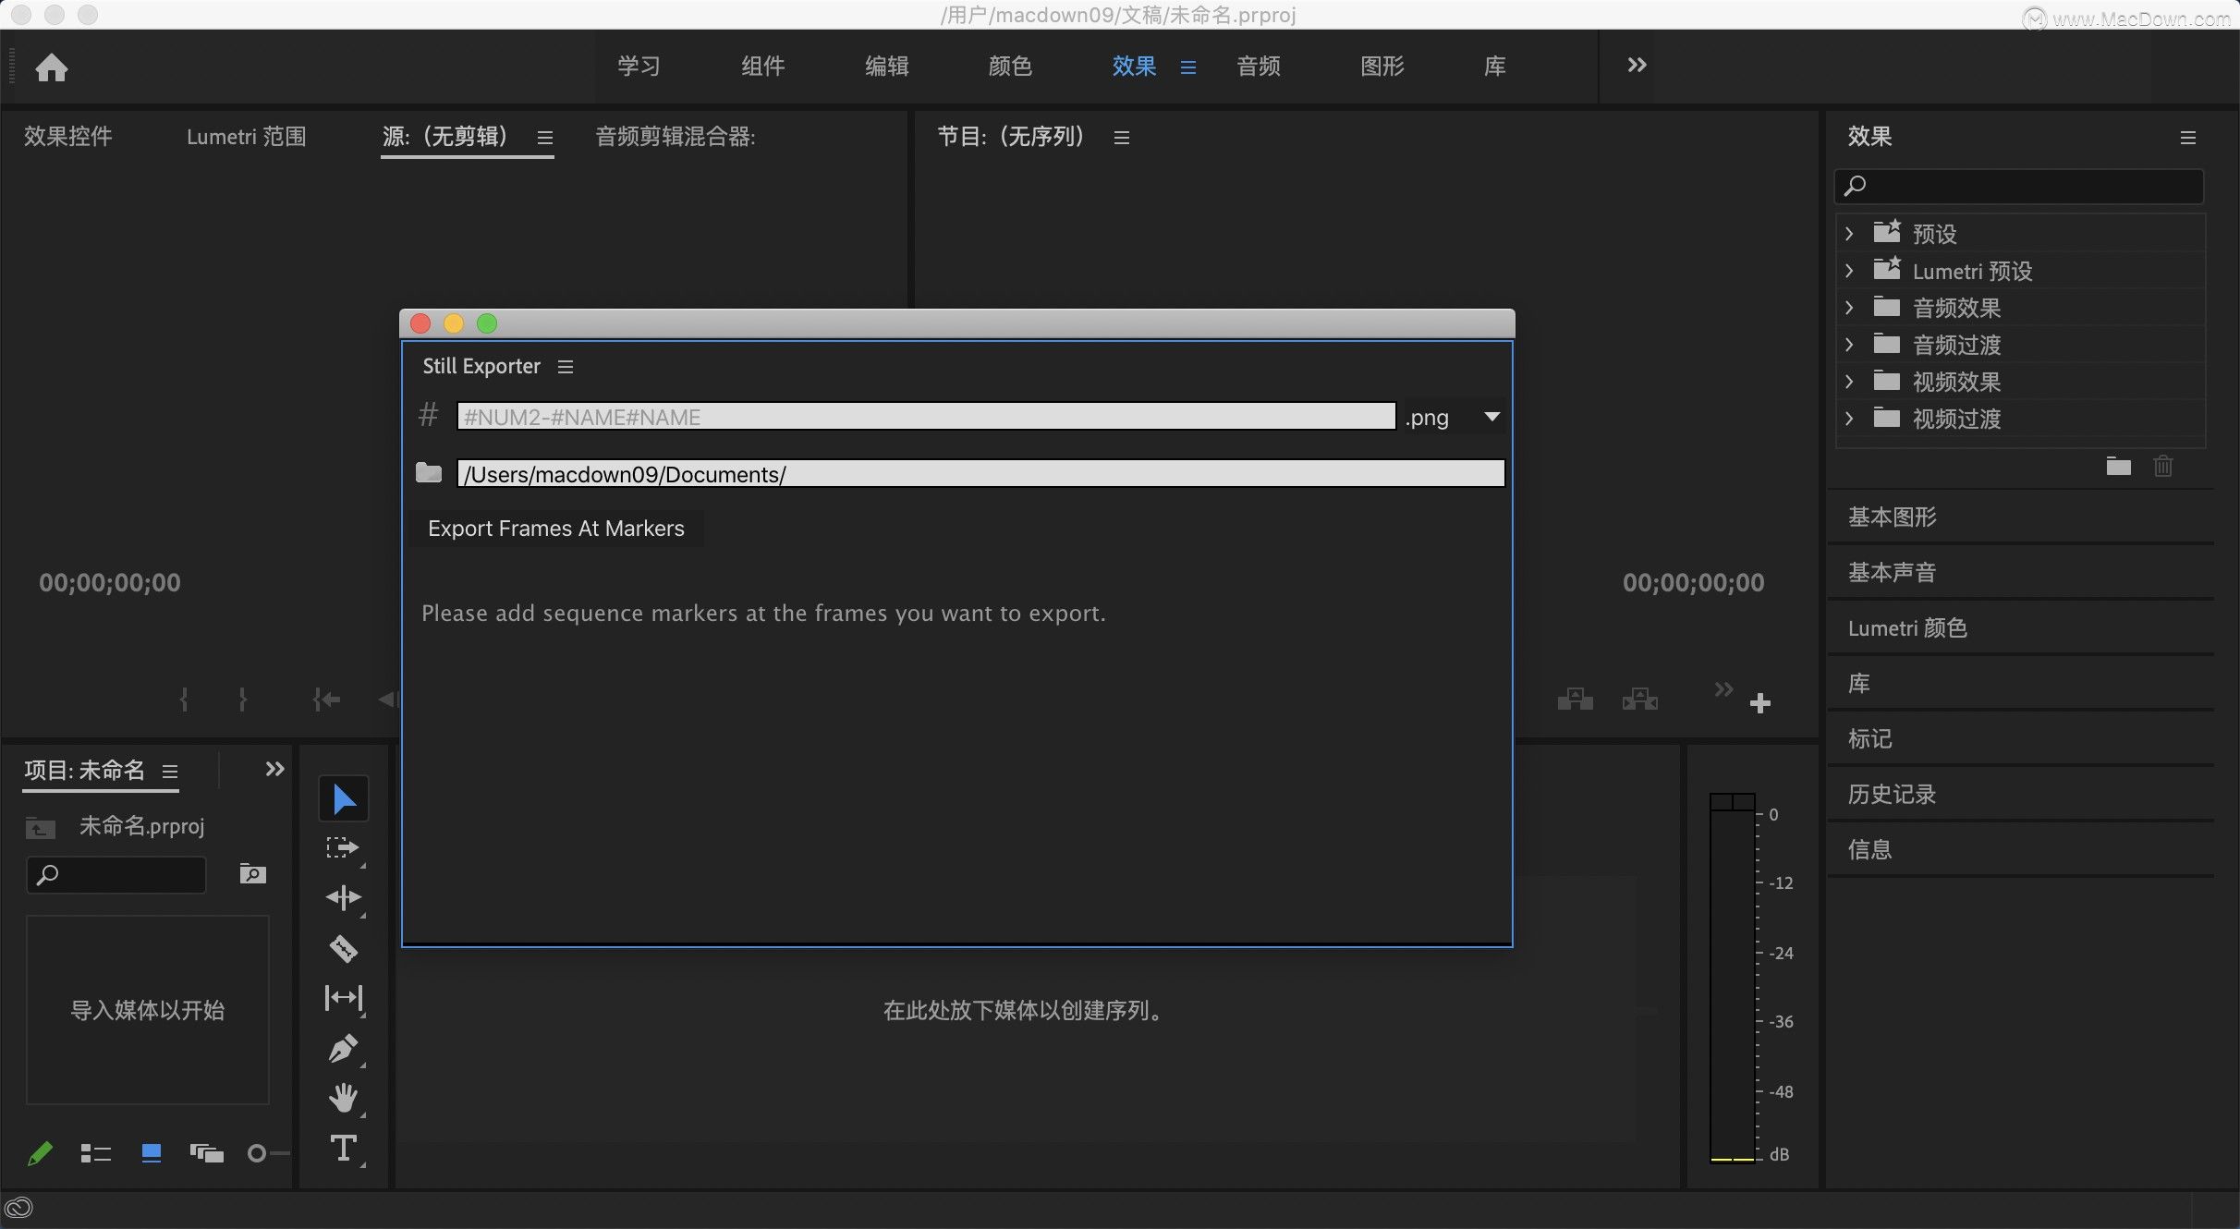Click the Selection tool arrow icon
The width and height of the screenshot is (2240, 1229).
[344, 799]
